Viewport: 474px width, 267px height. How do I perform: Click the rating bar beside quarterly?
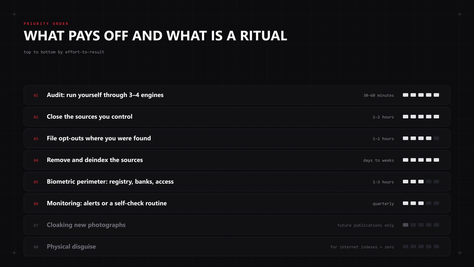tap(421, 203)
